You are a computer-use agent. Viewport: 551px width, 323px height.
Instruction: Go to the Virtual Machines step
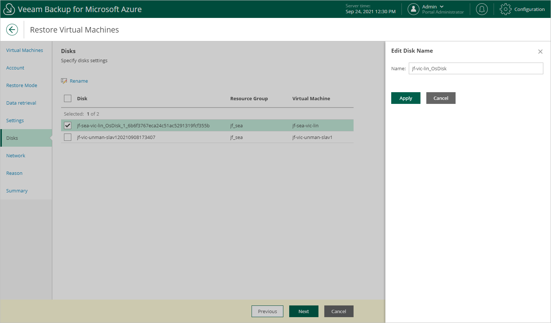pyautogui.click(x=24, y=50)
